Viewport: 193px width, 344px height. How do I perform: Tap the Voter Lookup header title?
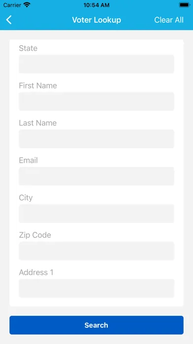[x=96, y=20]
